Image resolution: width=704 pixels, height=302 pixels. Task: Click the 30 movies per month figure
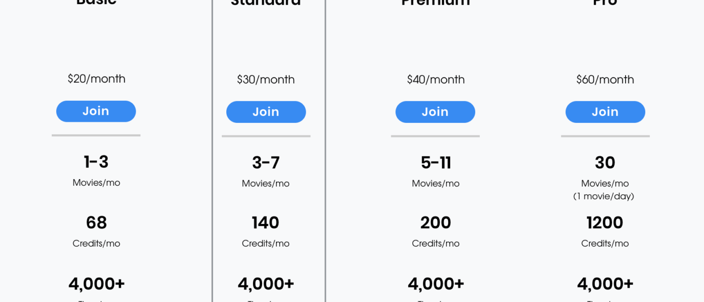[605, 163]
